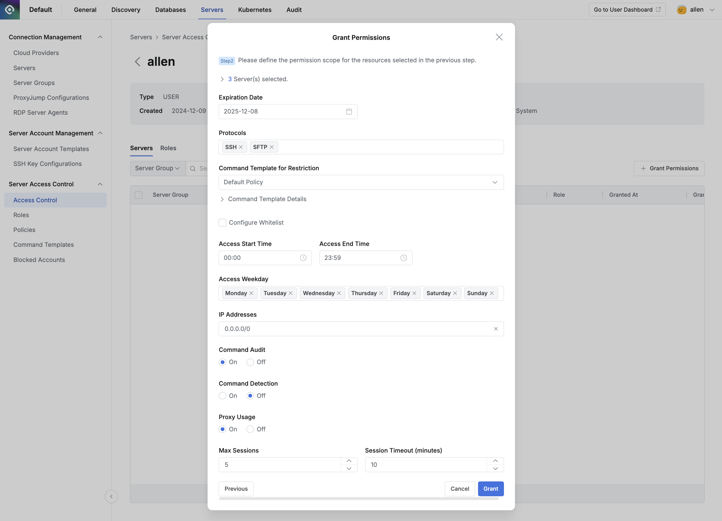Screen dimensions: 722x521
Task: Open the Kubernetes top menu
Action: click(x=254, y=10)
